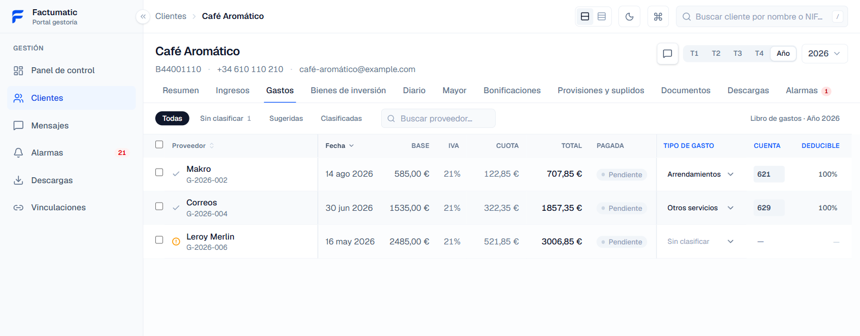Click the magnifier icon in client search

[687, 17]
